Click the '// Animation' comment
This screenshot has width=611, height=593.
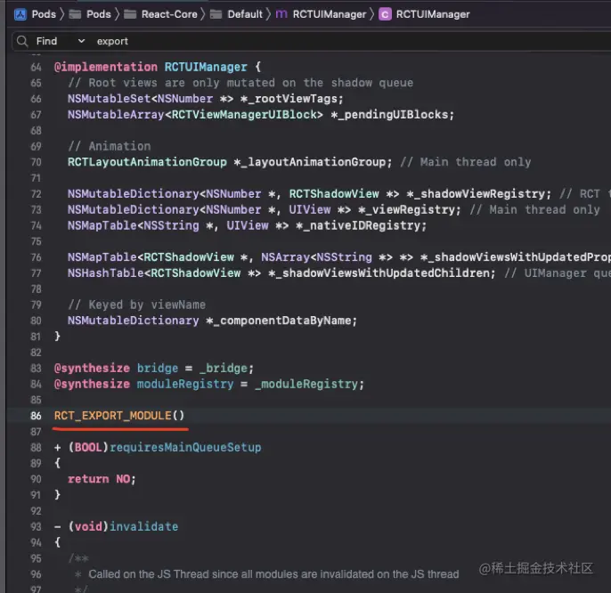[x=109, y=147]
